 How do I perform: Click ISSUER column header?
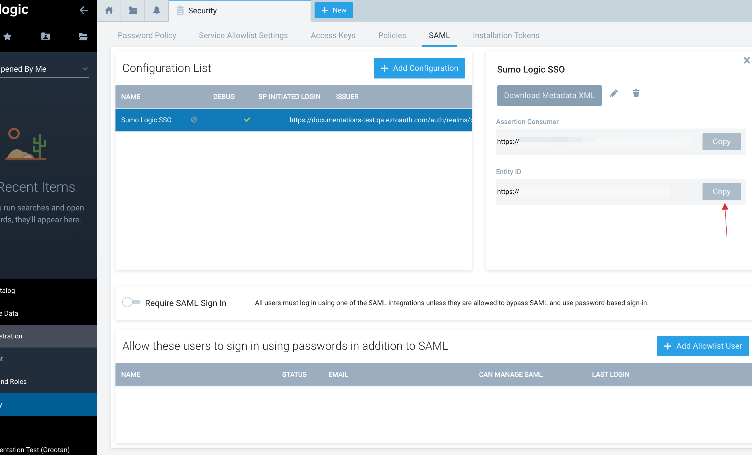pos(347,97)
